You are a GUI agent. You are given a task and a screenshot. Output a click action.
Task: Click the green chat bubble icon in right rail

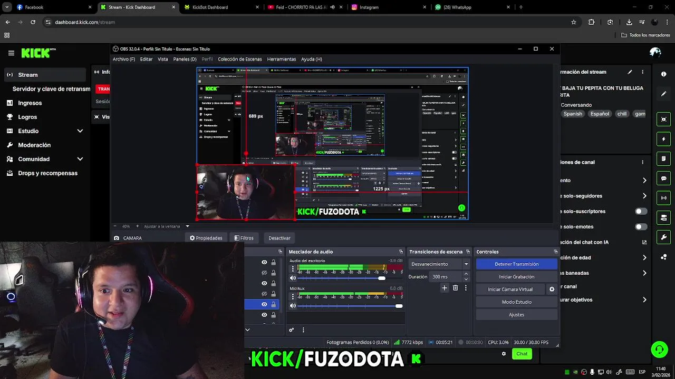coord(664,178)
